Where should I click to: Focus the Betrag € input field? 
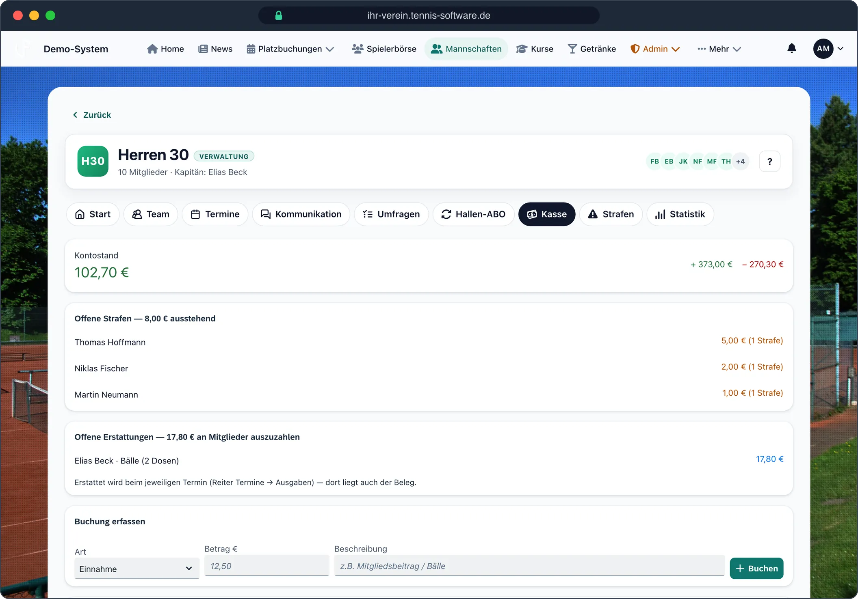pos(267,566)
